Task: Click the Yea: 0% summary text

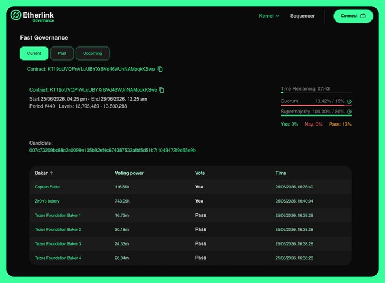Action: pos(289,125)
